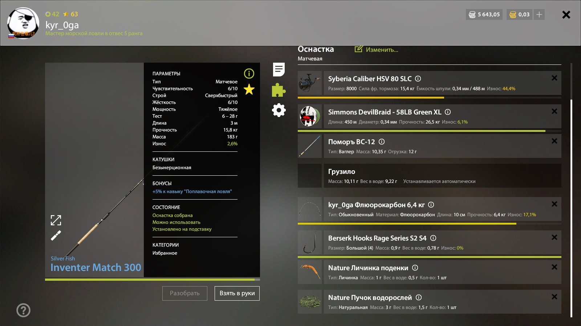581x326 pixels.
Task: Click the Оснастка собрана status text
Action: pyautogui.click(x=172, y=215)
